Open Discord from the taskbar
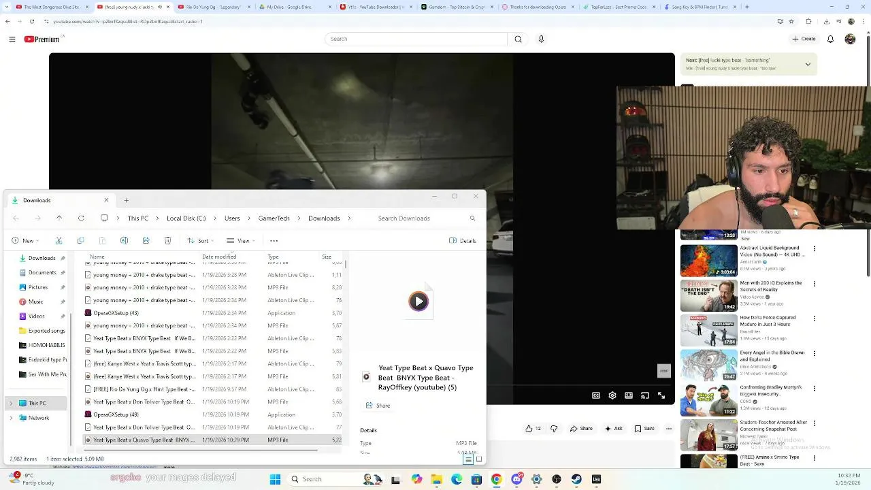Screen dimensions: 871x490 point(516,479)
